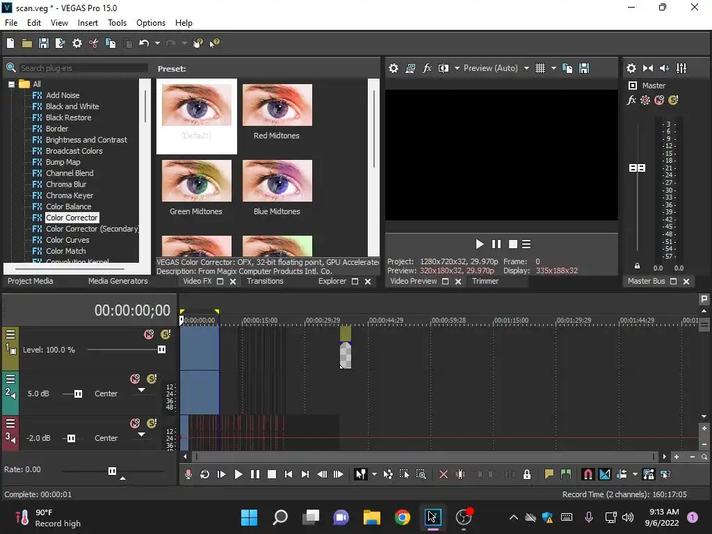Create a new project from the toolbar
This screenshot has width=712, height=534.
(x=10, y=43)
